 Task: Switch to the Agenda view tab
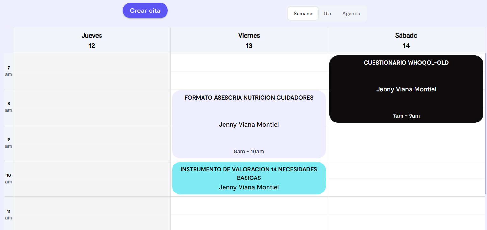(x=351, y=13)
